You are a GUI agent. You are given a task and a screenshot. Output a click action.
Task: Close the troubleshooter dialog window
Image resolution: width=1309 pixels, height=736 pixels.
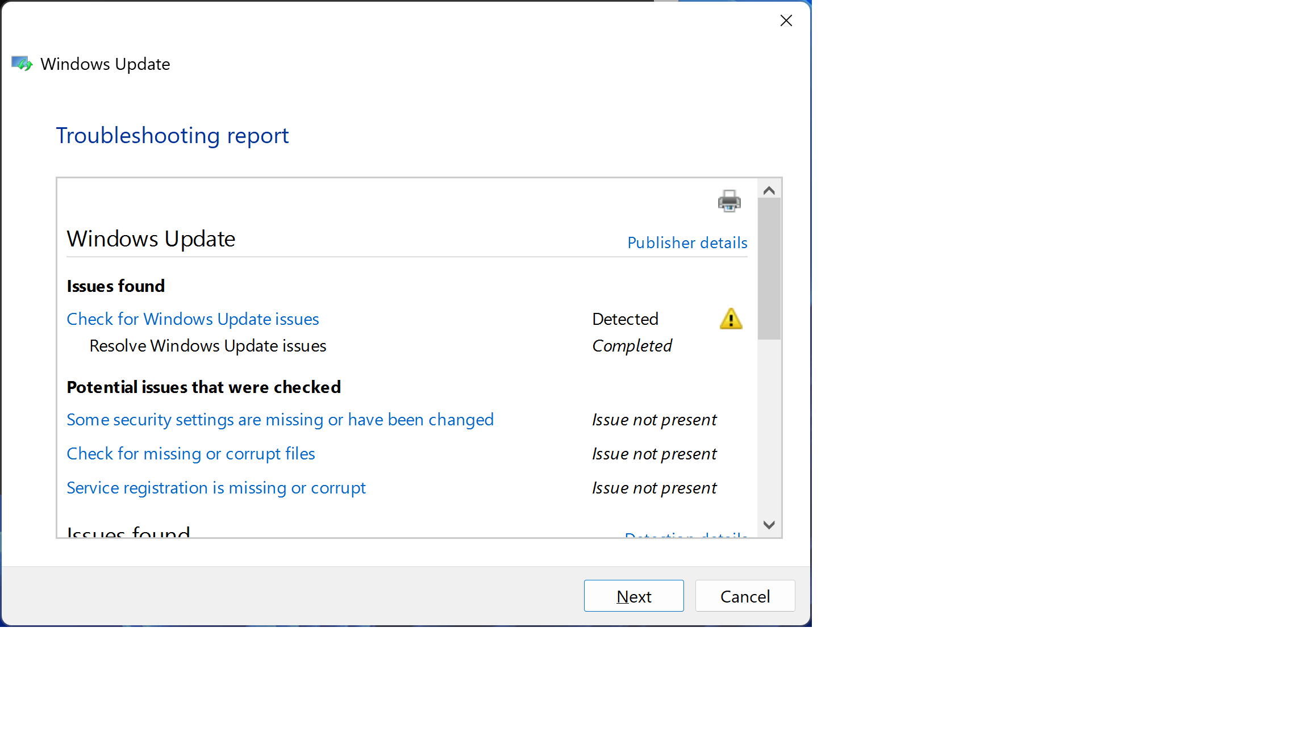click(x=786, y=20)
